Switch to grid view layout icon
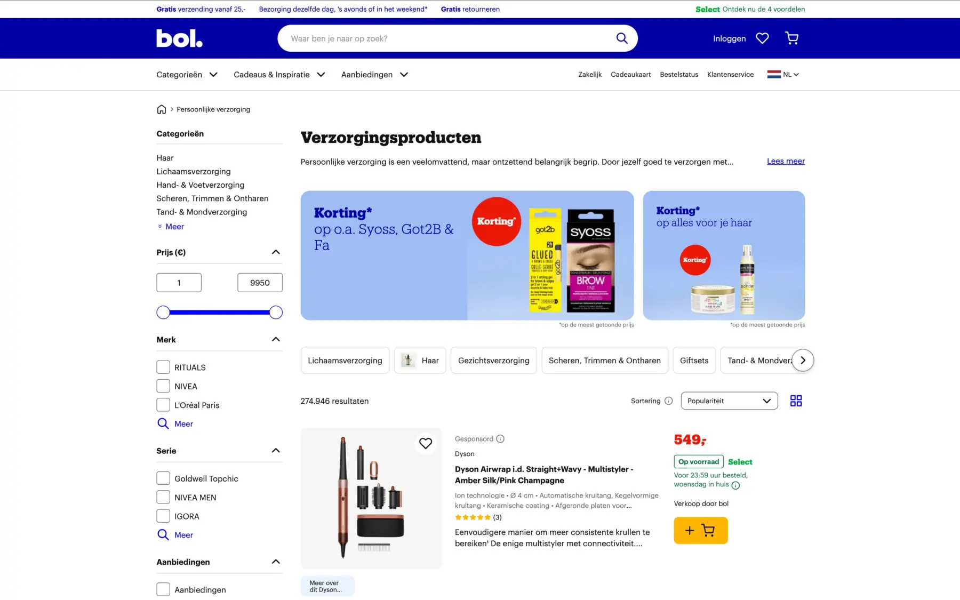The image size is (960, 600). coord(796,401)
